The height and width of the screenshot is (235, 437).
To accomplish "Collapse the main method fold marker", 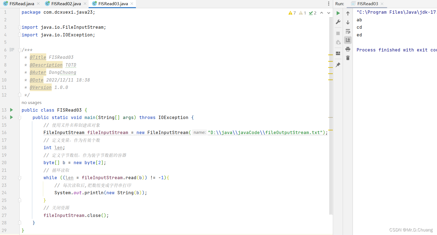I will point(20,118).
